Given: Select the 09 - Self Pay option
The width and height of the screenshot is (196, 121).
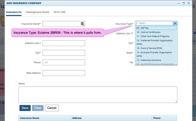Looking at the screenshot, I should pyautogui.click(x=156, y=28).
